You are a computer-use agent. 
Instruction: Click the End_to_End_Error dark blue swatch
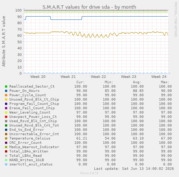6,130
